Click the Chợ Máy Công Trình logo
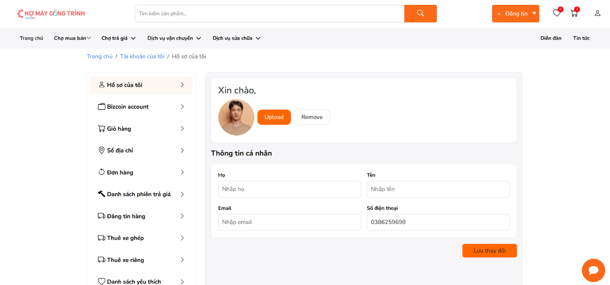Viewport: 610px width, 285px height. [x=51, y=14]
